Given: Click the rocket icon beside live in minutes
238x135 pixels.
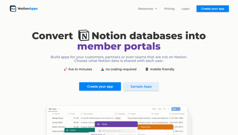Looking at the screenshot, I should click(x=65, y=69).
